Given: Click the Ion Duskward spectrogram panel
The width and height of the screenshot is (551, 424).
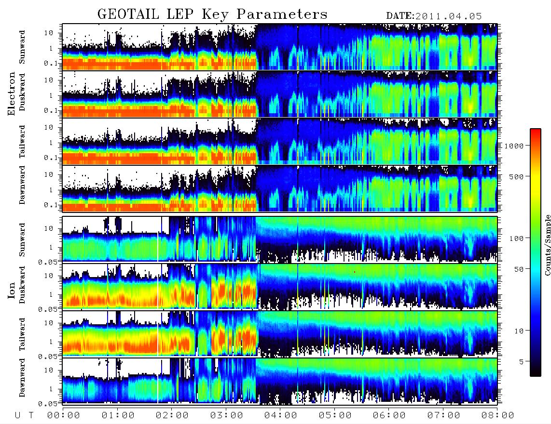Looking at the screenshot, I should pyautogui.click(x=280, y=286).
